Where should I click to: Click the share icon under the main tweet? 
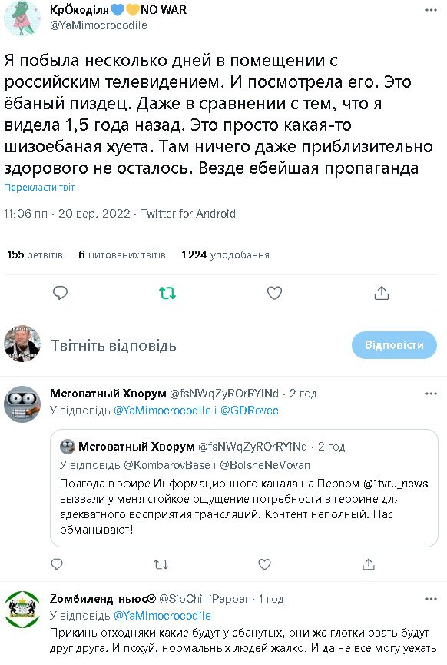click(x=381, y=293)
